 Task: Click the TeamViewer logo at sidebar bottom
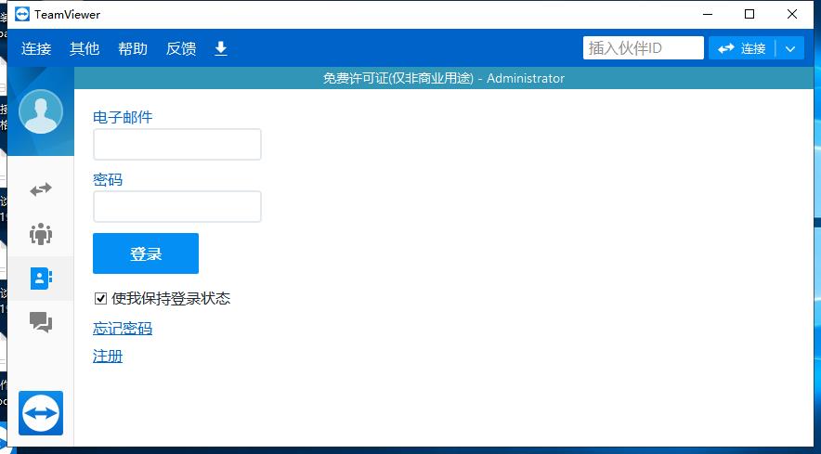tap(41, 413)
